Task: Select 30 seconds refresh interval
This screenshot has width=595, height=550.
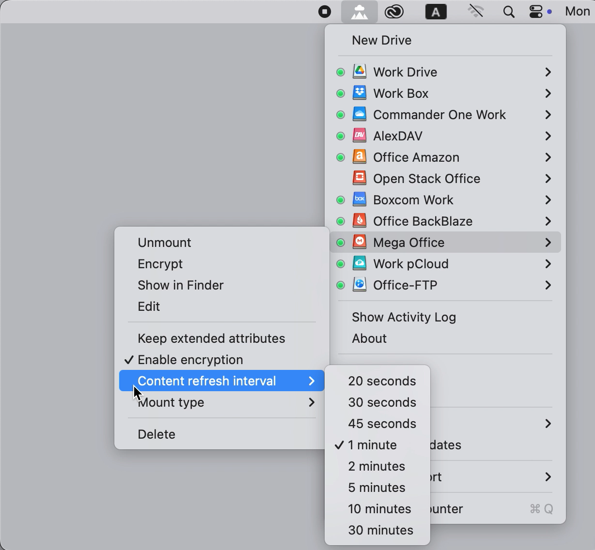Action: pyautogui.click(x=377, y=402)
